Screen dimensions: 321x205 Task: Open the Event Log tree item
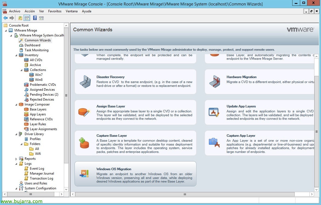pos(37,168)
